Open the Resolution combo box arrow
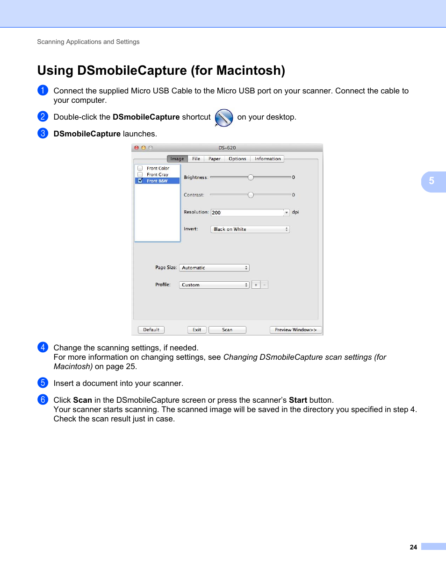446x577 pixels. point(287,213)
